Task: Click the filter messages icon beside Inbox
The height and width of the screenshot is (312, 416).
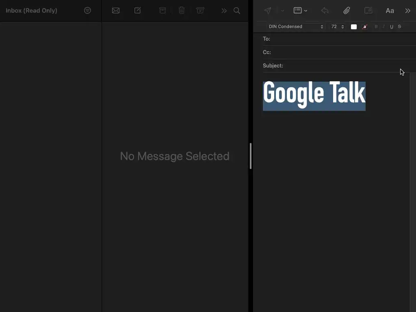Action: (x=87, y=11)
